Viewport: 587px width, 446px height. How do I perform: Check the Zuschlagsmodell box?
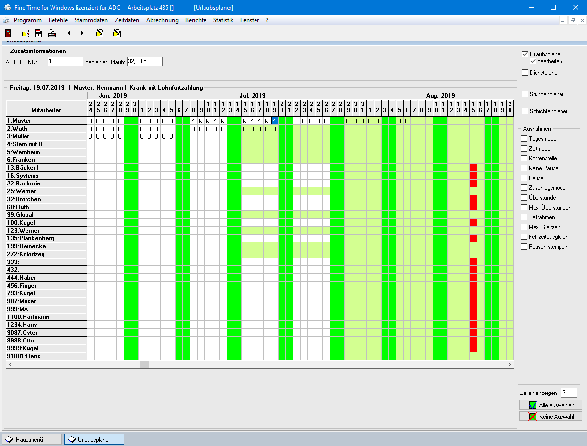(524, 187)
